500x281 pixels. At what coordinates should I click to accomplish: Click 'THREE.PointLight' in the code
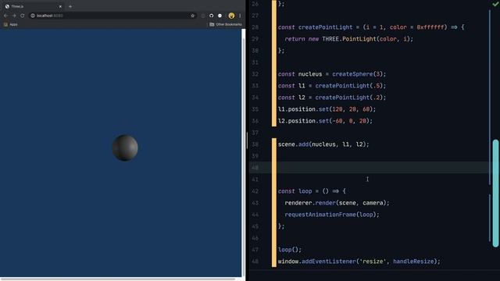(349, 39)
